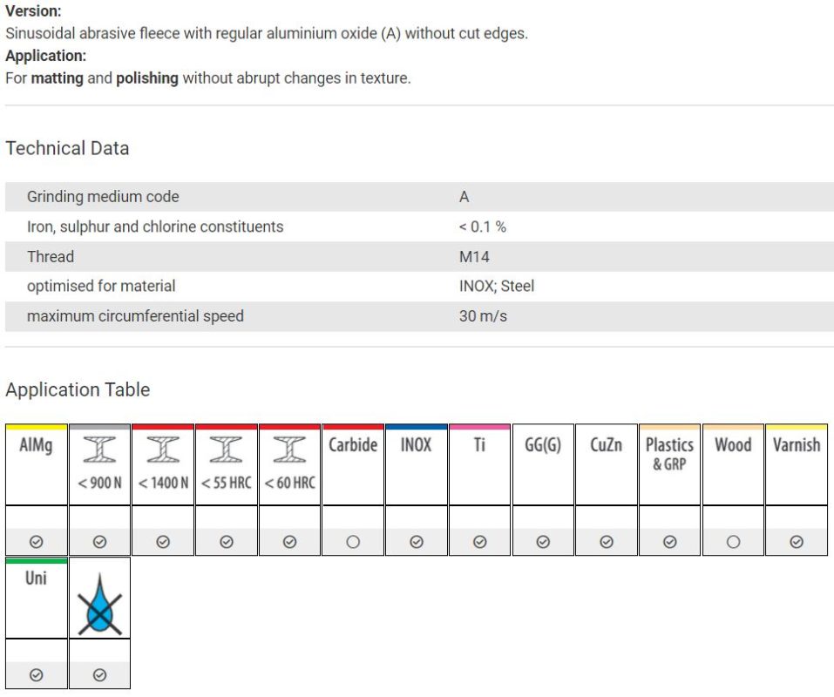
Task: Click the Thread row value M14
Action: click(474, 257)
